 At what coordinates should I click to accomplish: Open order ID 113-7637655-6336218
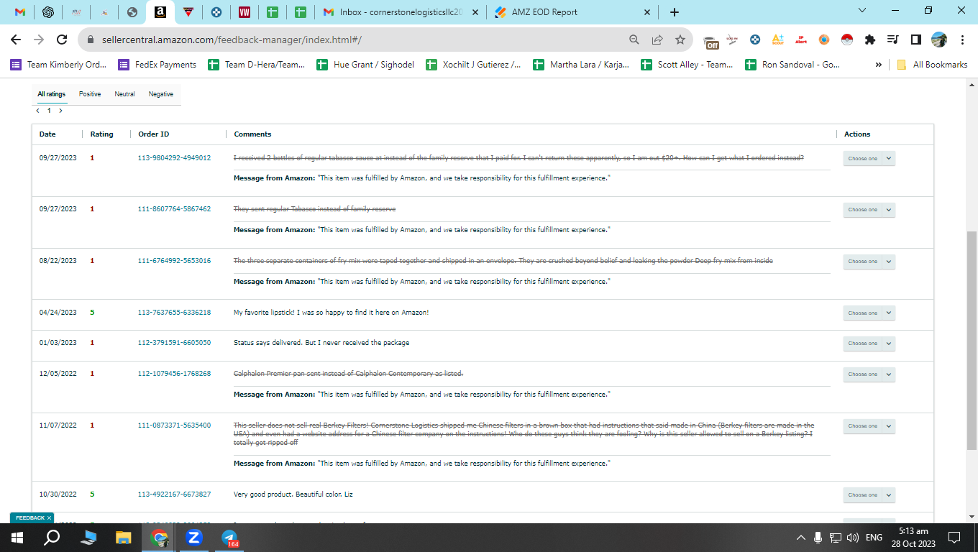[175, 313]
